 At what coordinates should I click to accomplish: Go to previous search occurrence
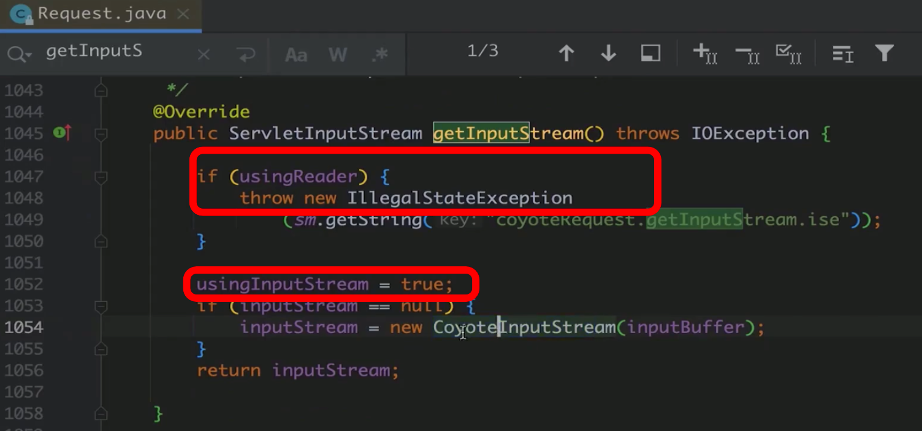566,54
